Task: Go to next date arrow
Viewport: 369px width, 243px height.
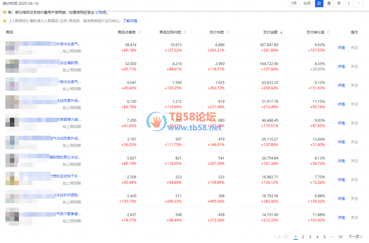Action: [x=358, y=4]
